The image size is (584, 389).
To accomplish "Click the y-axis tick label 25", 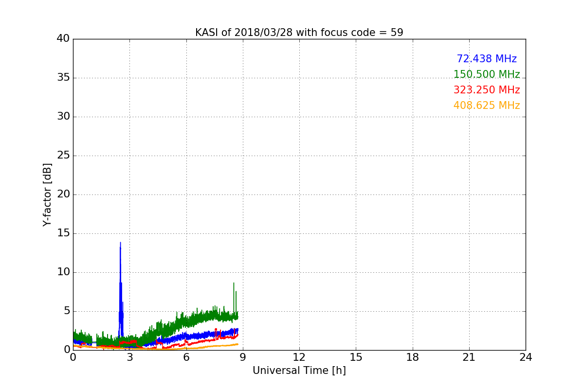I will point(63,156).
